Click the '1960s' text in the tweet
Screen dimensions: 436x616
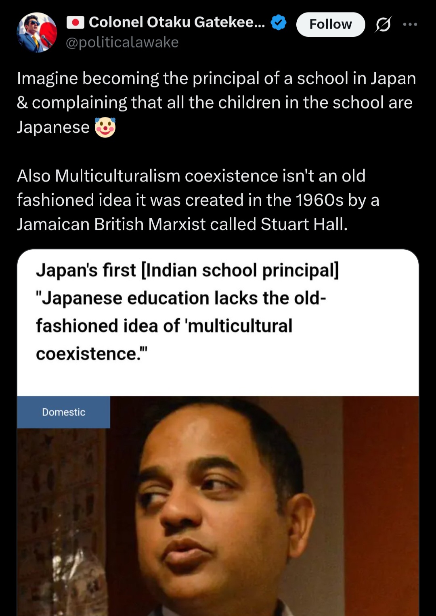click(x=320, y=200)
